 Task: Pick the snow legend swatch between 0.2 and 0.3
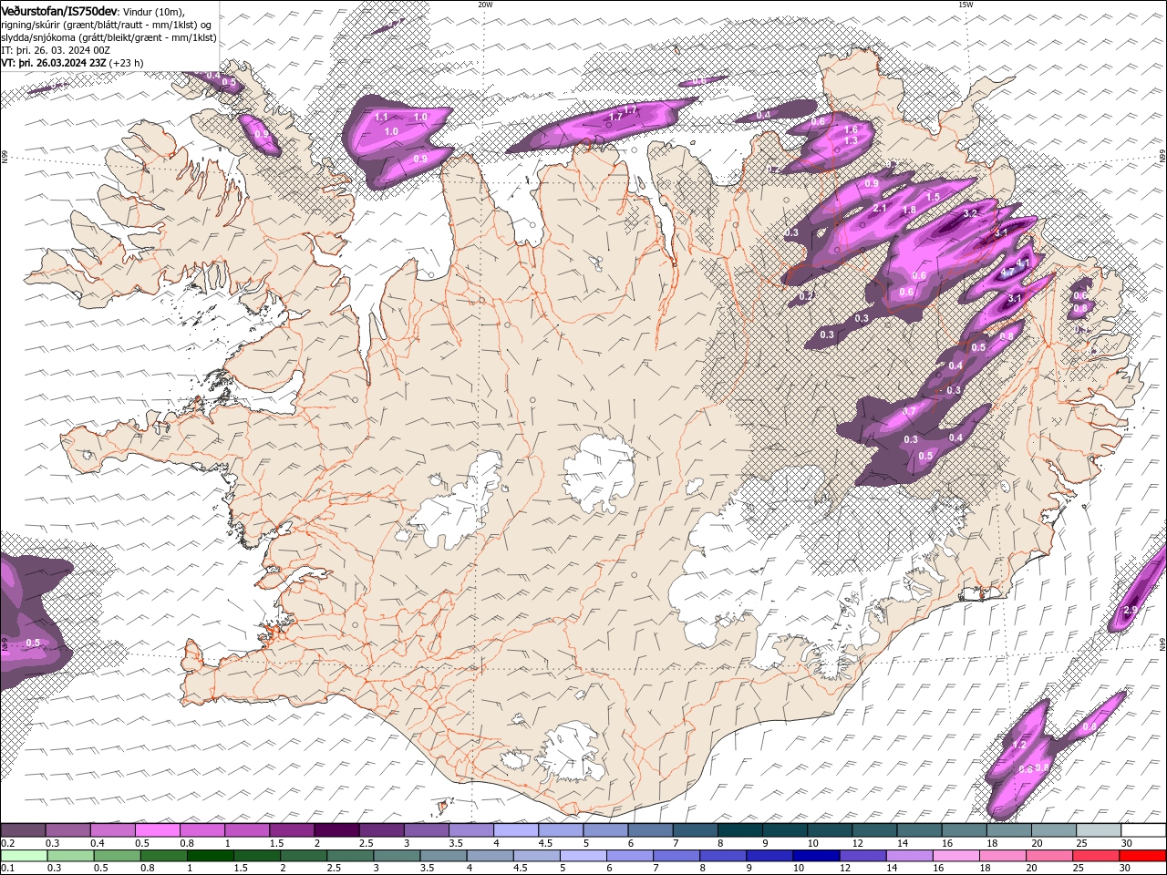pos(23,830)
